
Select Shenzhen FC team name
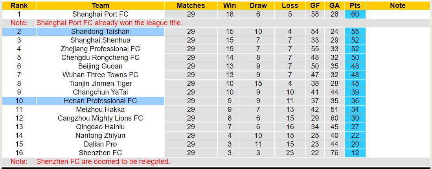[100, 153]
